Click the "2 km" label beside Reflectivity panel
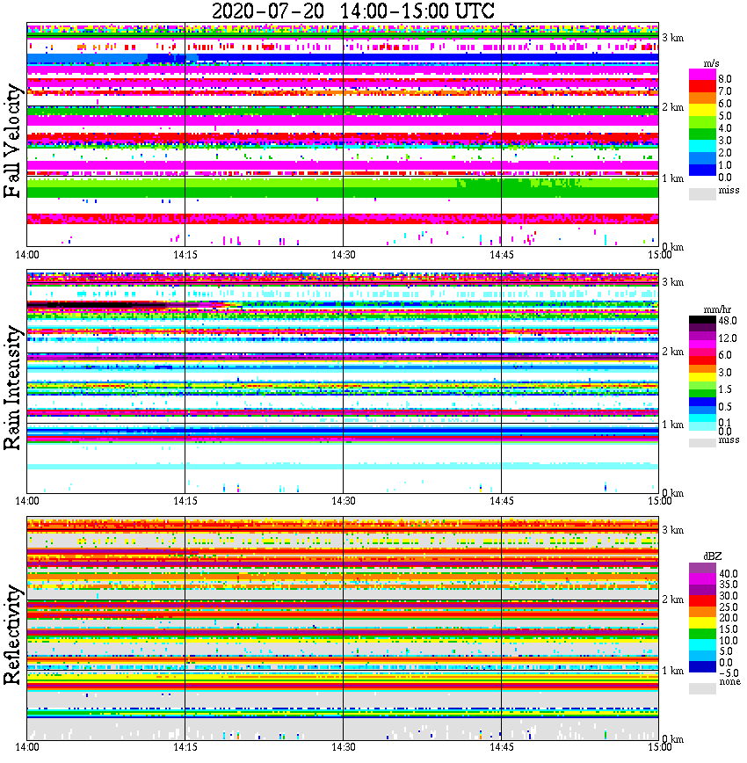The image size is (747, 763). (x=672, y=599)
